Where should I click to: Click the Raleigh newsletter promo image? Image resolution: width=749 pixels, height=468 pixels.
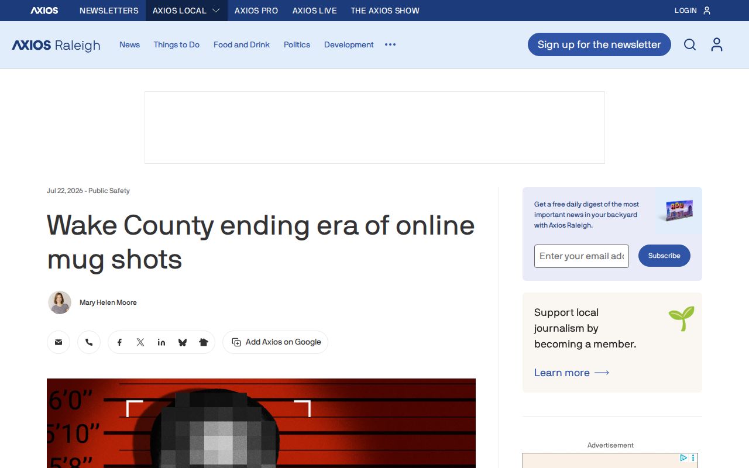pos(678,211)
